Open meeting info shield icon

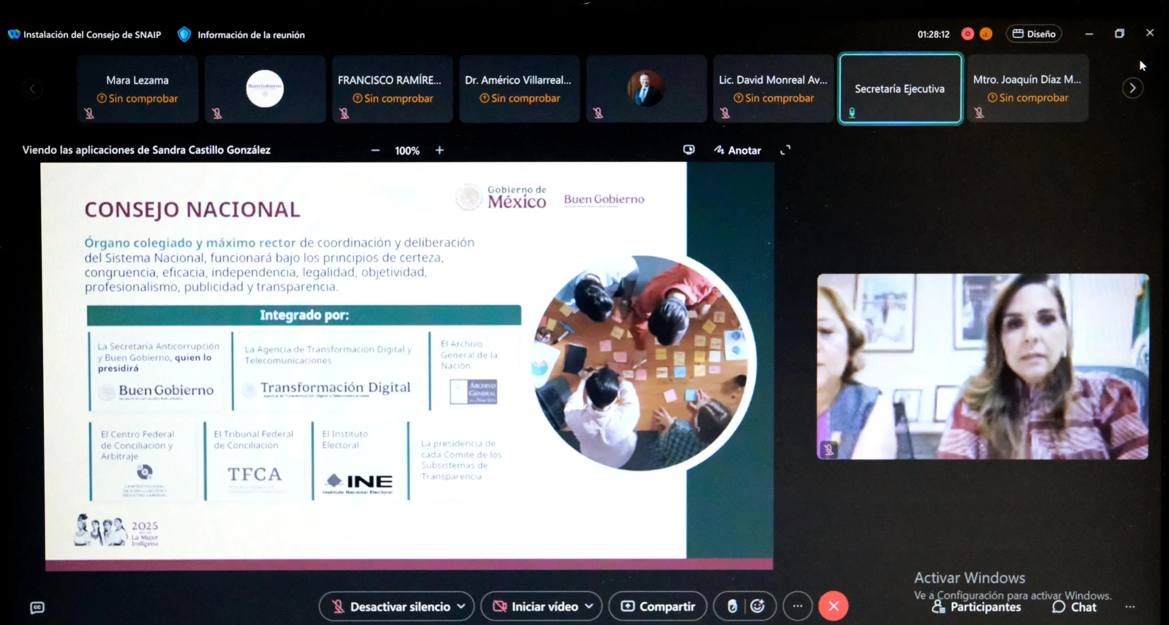point(184,35)
